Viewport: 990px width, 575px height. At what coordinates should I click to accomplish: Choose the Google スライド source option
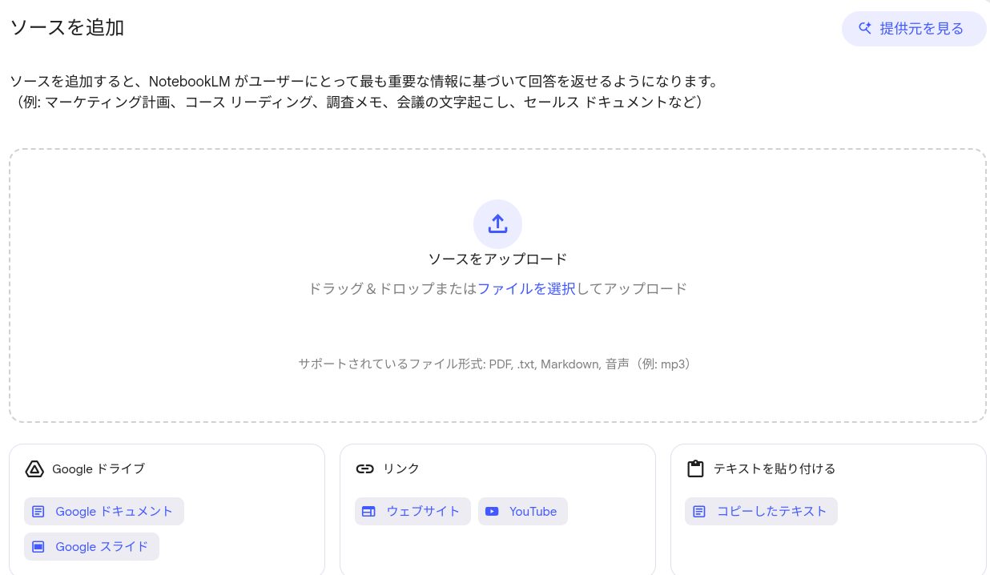[x=92, y=546]
